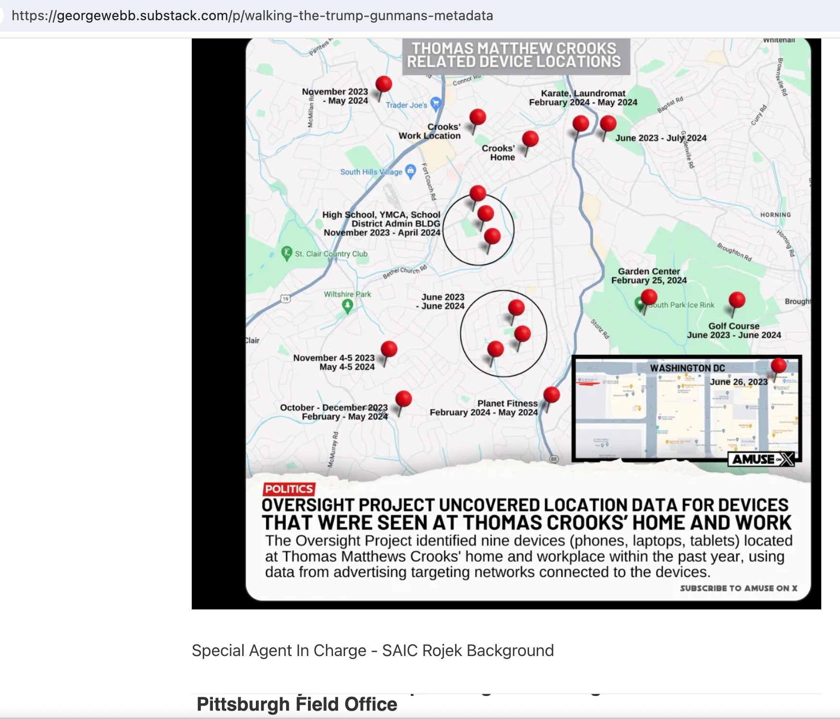Click 'THOMAS MATTHEW CROOKS RELATED DEVICE LOCATIONS' title banner
840x719 pixels.
point(516,55)
